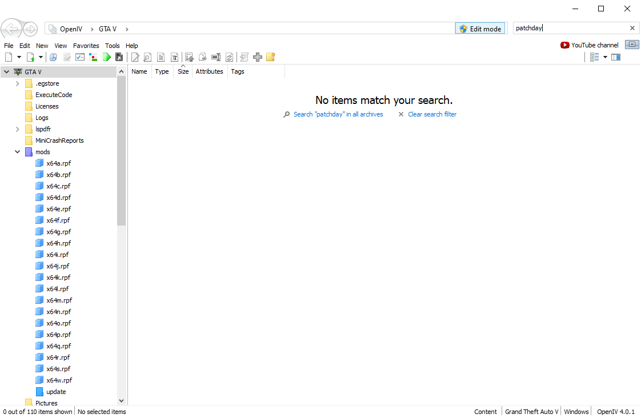
Task: Sort by Name column header
Action: pyautogui.click(x=139, y=71)
